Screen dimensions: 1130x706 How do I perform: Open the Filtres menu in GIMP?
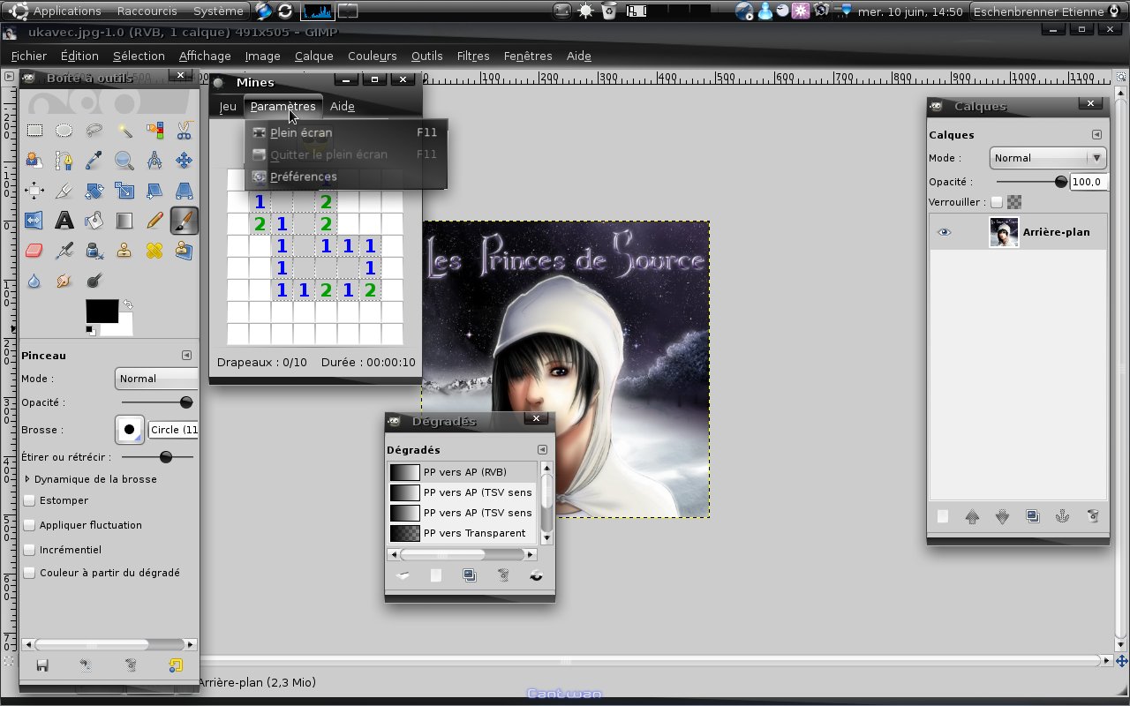click(x=473, y=56)
